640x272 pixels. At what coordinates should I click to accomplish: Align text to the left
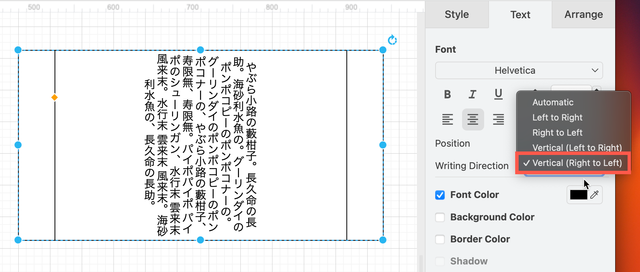tap(448, 119)
